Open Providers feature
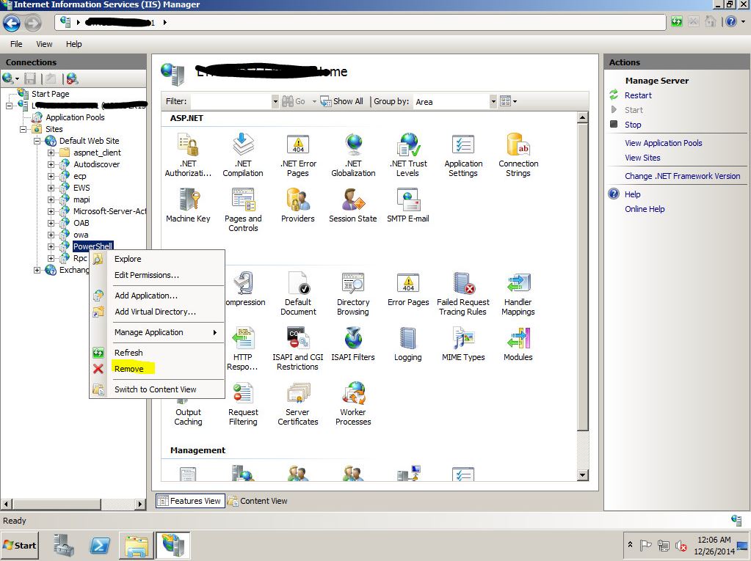This screenshot has height=561, width=751. click(x=298, y=205)
